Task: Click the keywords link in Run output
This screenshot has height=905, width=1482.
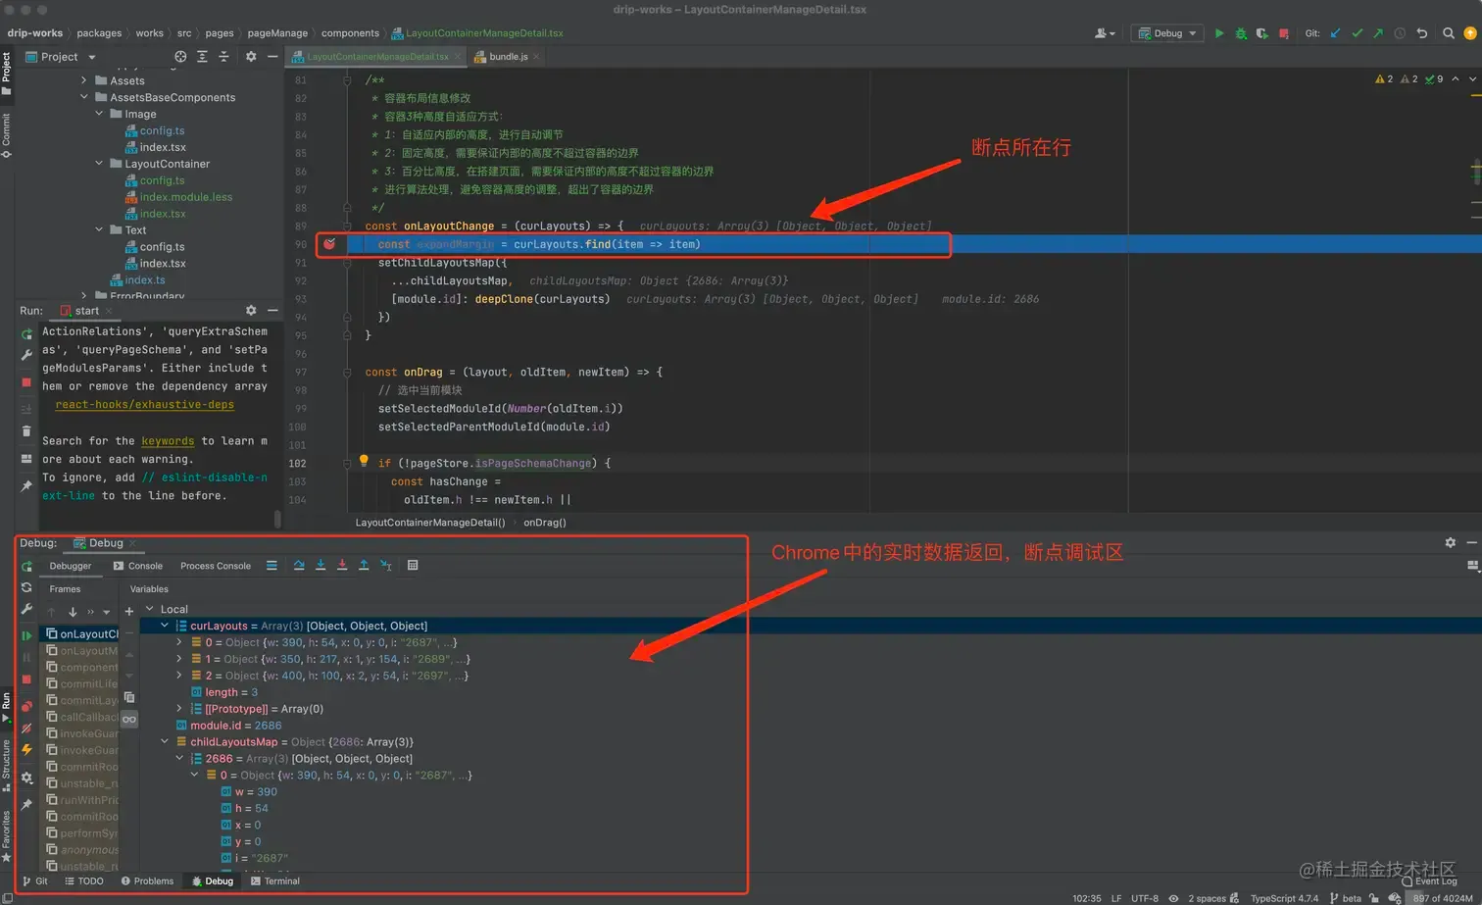Action: pyautogui.click(x=168, y=441)
